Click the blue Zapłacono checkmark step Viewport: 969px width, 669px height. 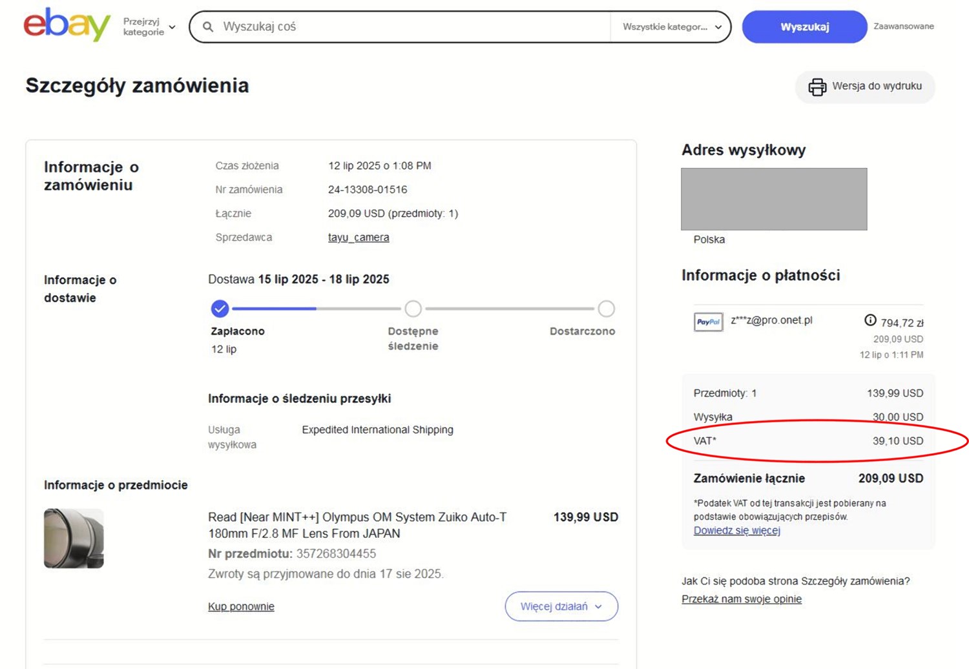tap(220, 309)
